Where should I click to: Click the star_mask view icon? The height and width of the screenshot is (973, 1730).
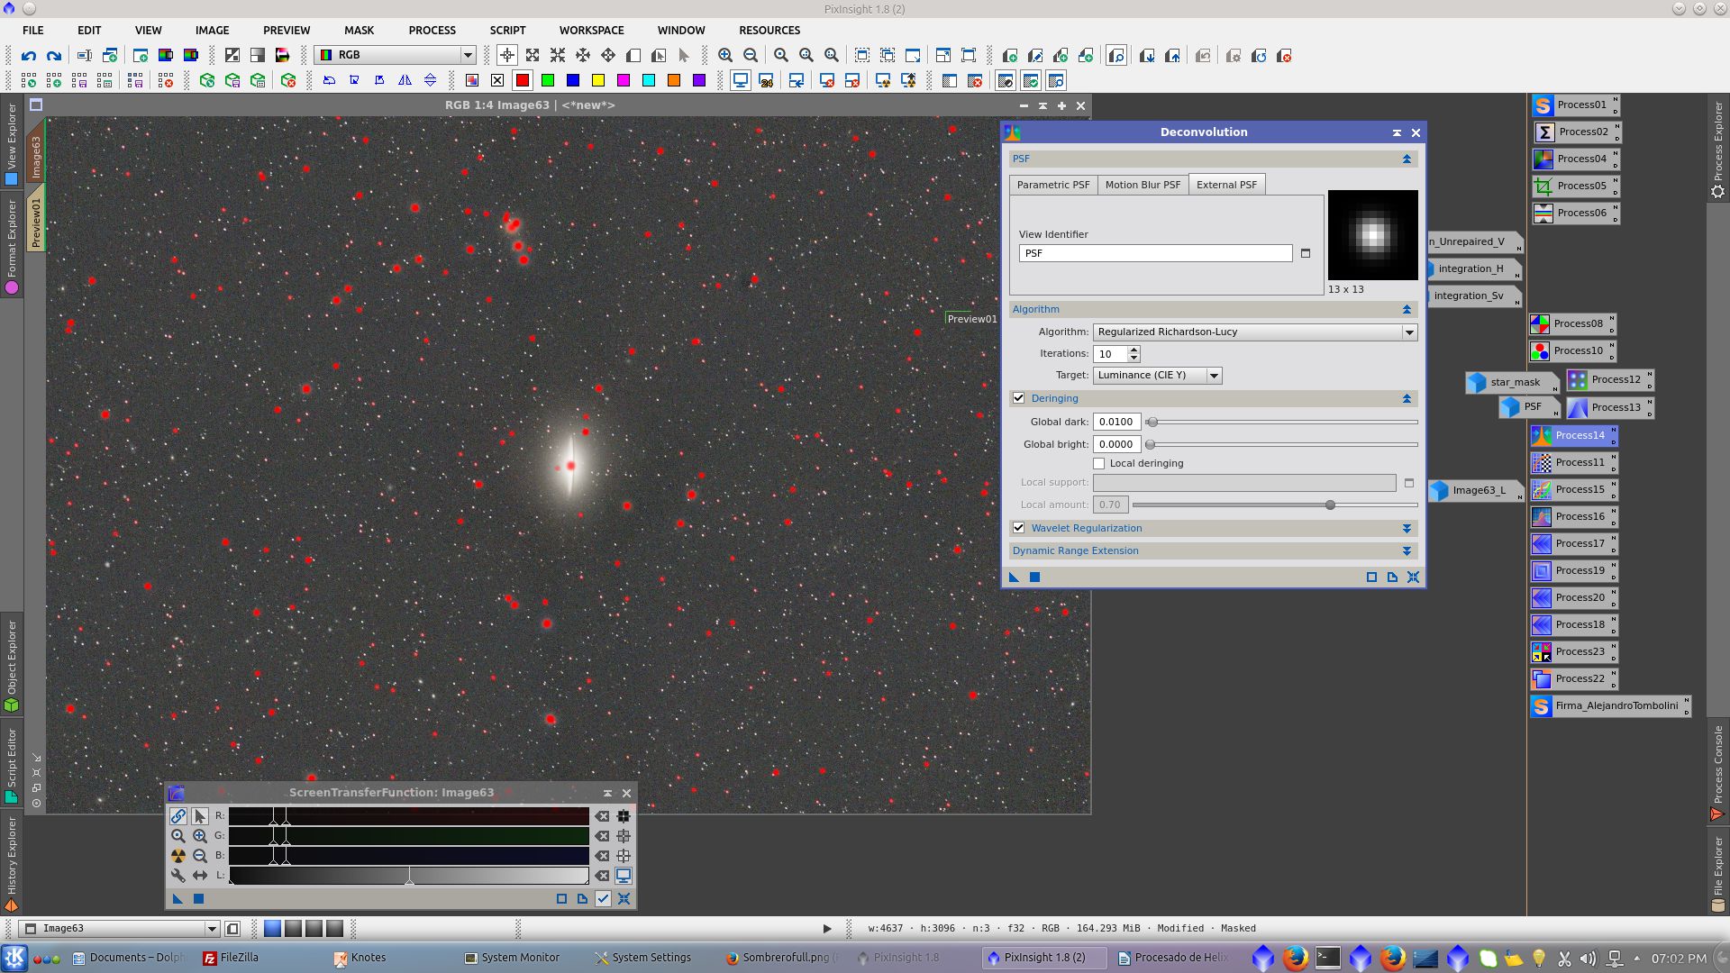1510,382
